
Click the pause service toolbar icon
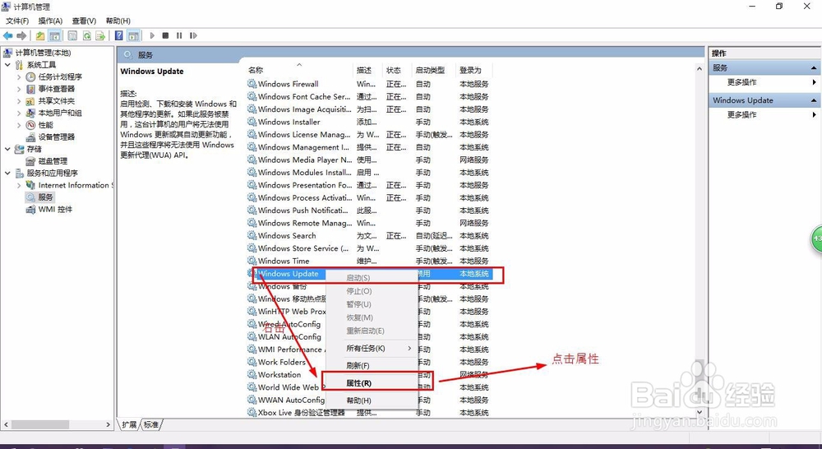[x=179, y=35]
